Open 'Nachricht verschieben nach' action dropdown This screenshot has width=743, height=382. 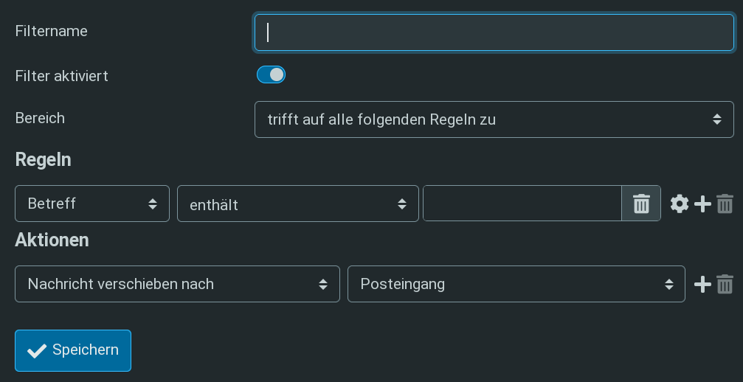[177, 284]
